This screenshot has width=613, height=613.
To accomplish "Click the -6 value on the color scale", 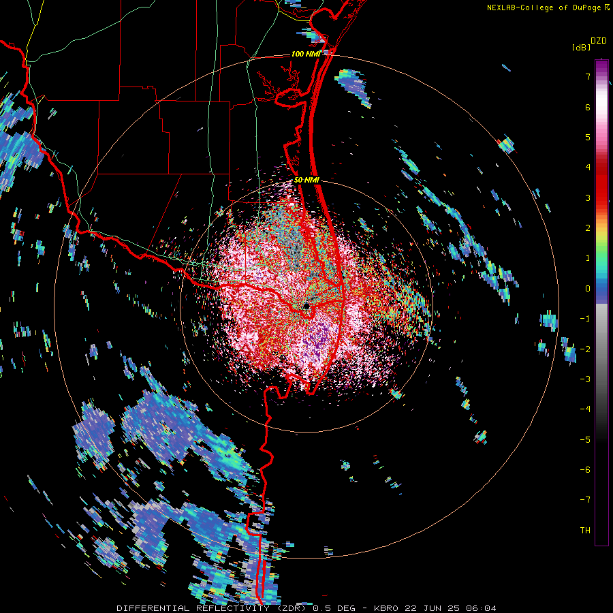I will tap(585, 469).
